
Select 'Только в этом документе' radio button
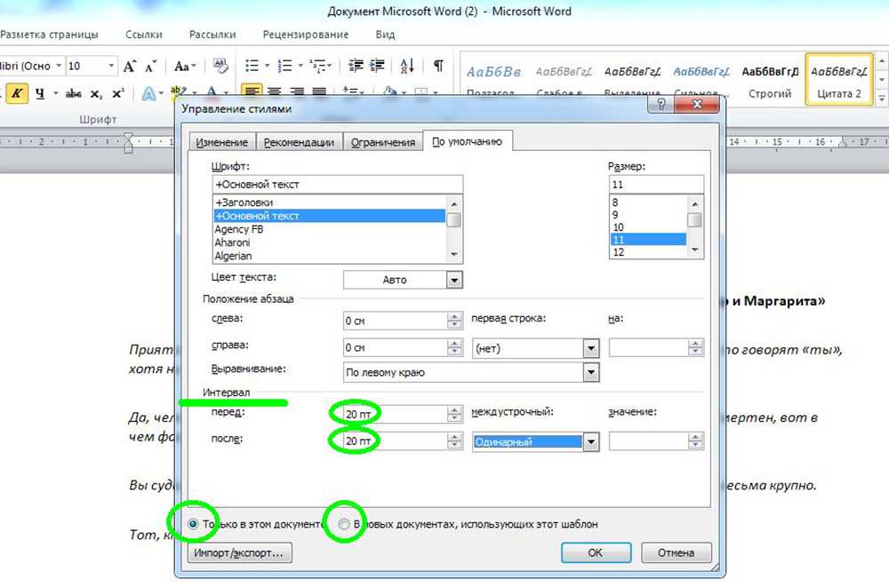(x=193, y=524)
